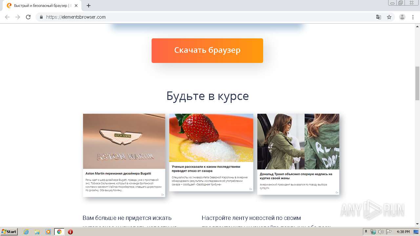Open headline Aston Martin переманил дизайнера Bugatti
Screen dimensions: 420x236
tap(118, 173)
